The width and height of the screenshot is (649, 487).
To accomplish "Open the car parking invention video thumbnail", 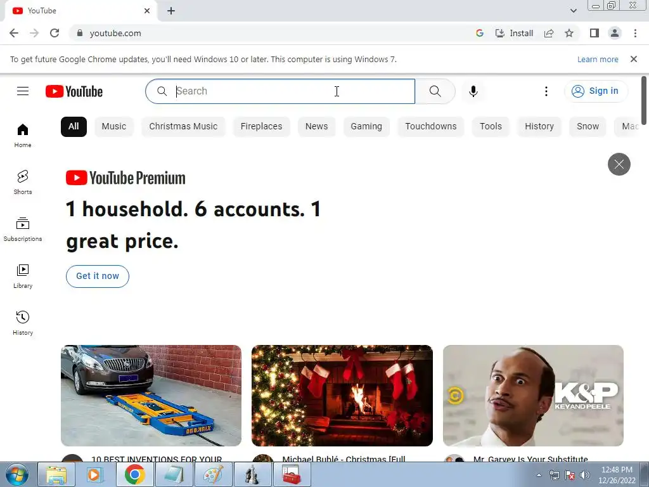I will coord(151,396).
